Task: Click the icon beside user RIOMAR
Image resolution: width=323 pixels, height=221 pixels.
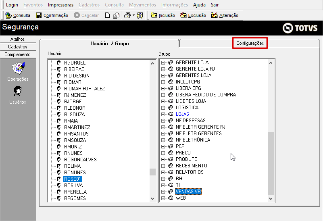Action: pyautogui.click(x=59, y=82)
